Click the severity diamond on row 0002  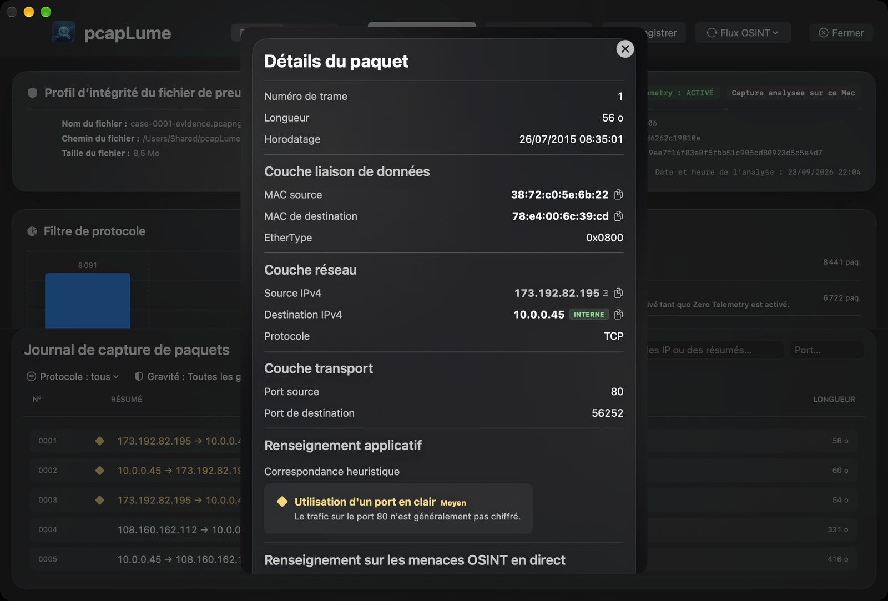[100, 471]
